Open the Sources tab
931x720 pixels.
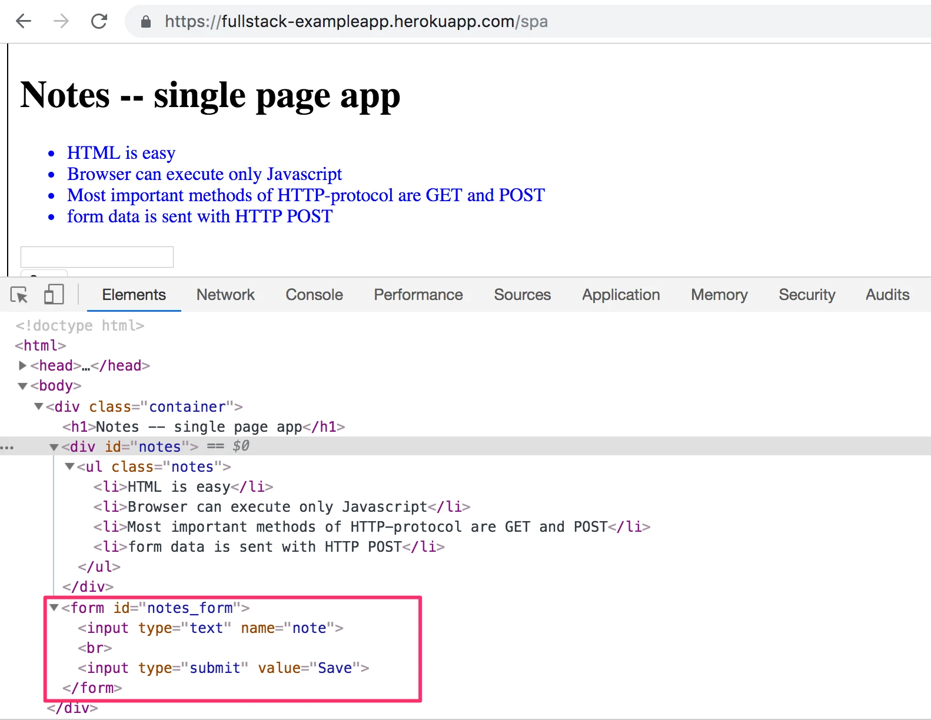tap(523, 295)
